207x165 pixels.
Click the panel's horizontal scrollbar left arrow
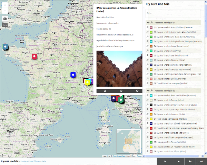pyautogui.click(x=144, y=156)
